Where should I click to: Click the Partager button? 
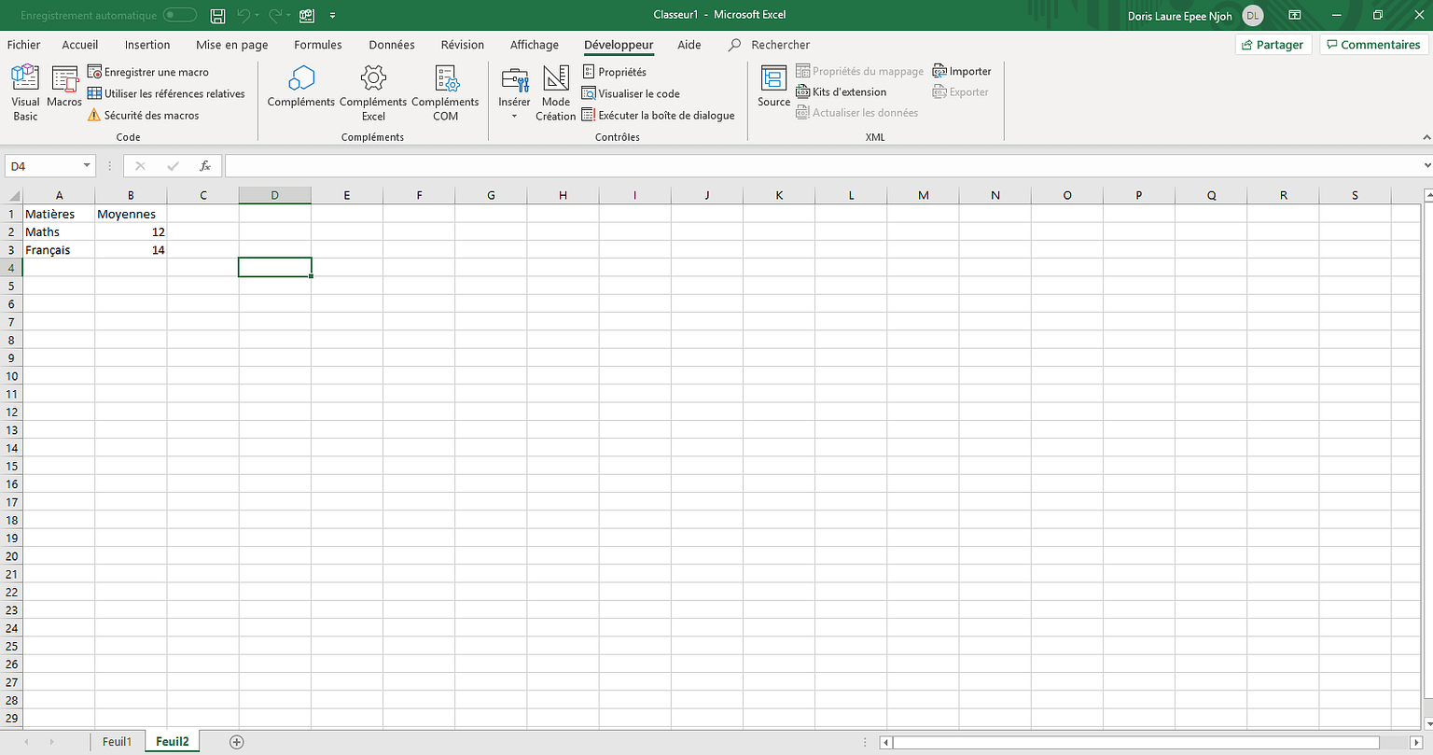[x=1273, y=45]
